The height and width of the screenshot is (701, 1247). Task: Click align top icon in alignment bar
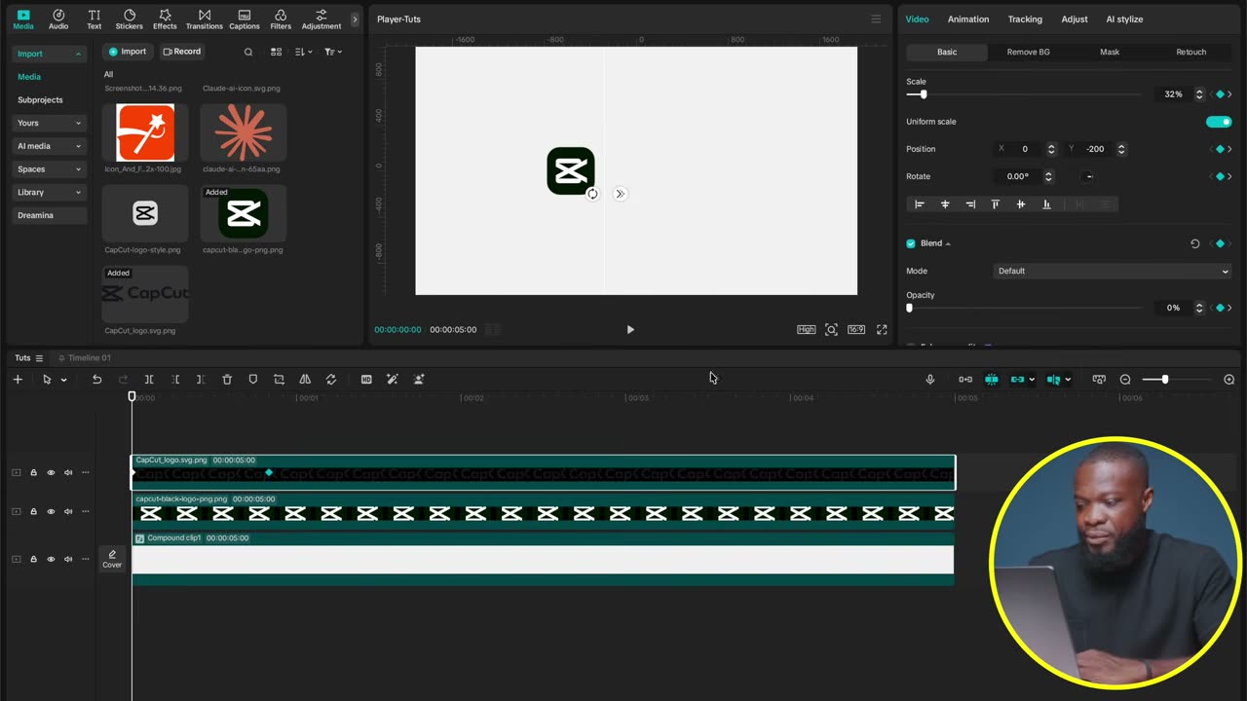point(995,204)
